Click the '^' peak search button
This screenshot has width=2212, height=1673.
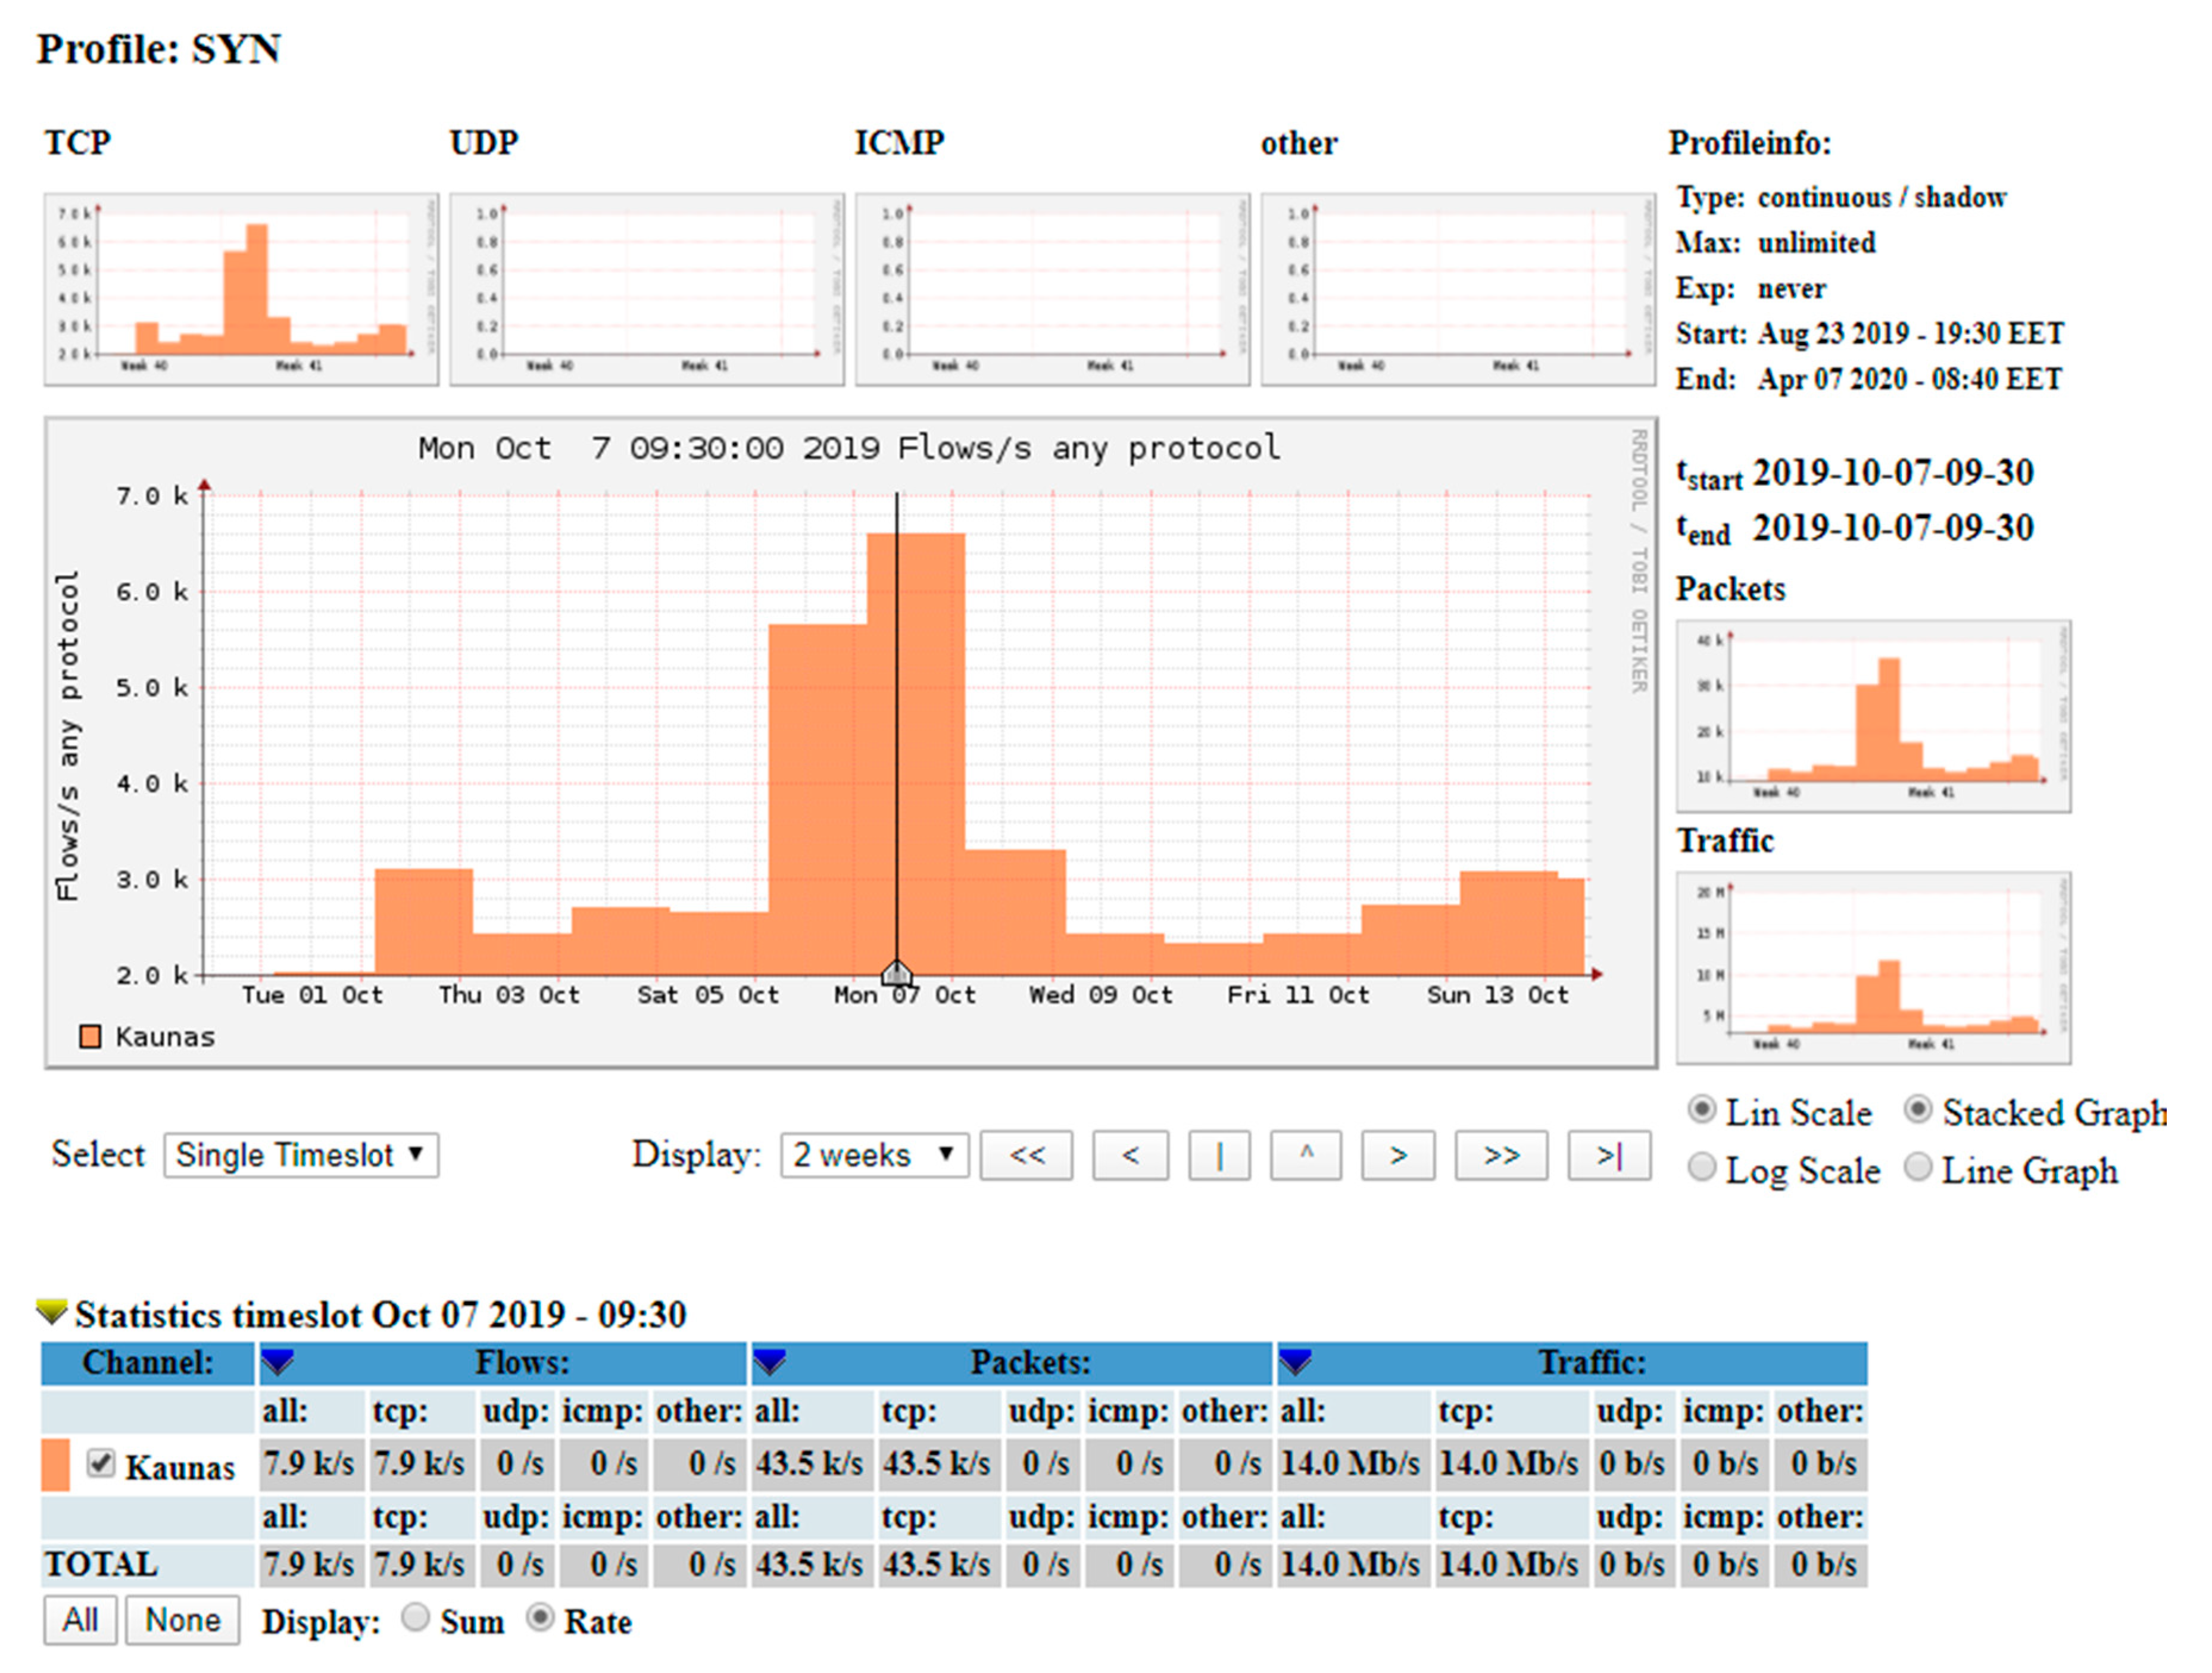1305,1156
